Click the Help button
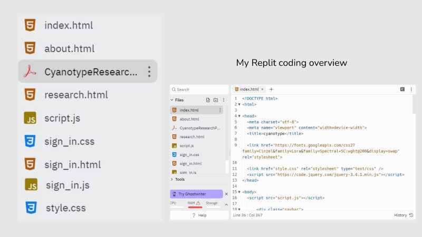422x237 pixels. 199,215
